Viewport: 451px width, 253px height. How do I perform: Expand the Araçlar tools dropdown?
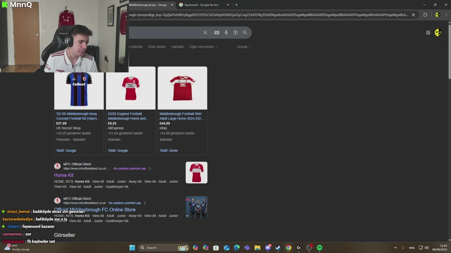coord(244,47)
